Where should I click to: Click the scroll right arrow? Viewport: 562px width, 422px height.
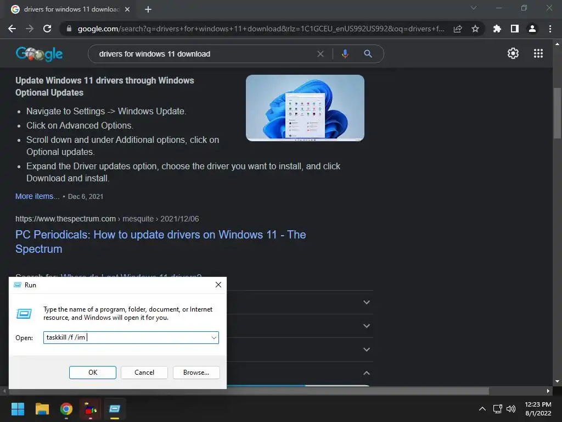coord(548,391)
